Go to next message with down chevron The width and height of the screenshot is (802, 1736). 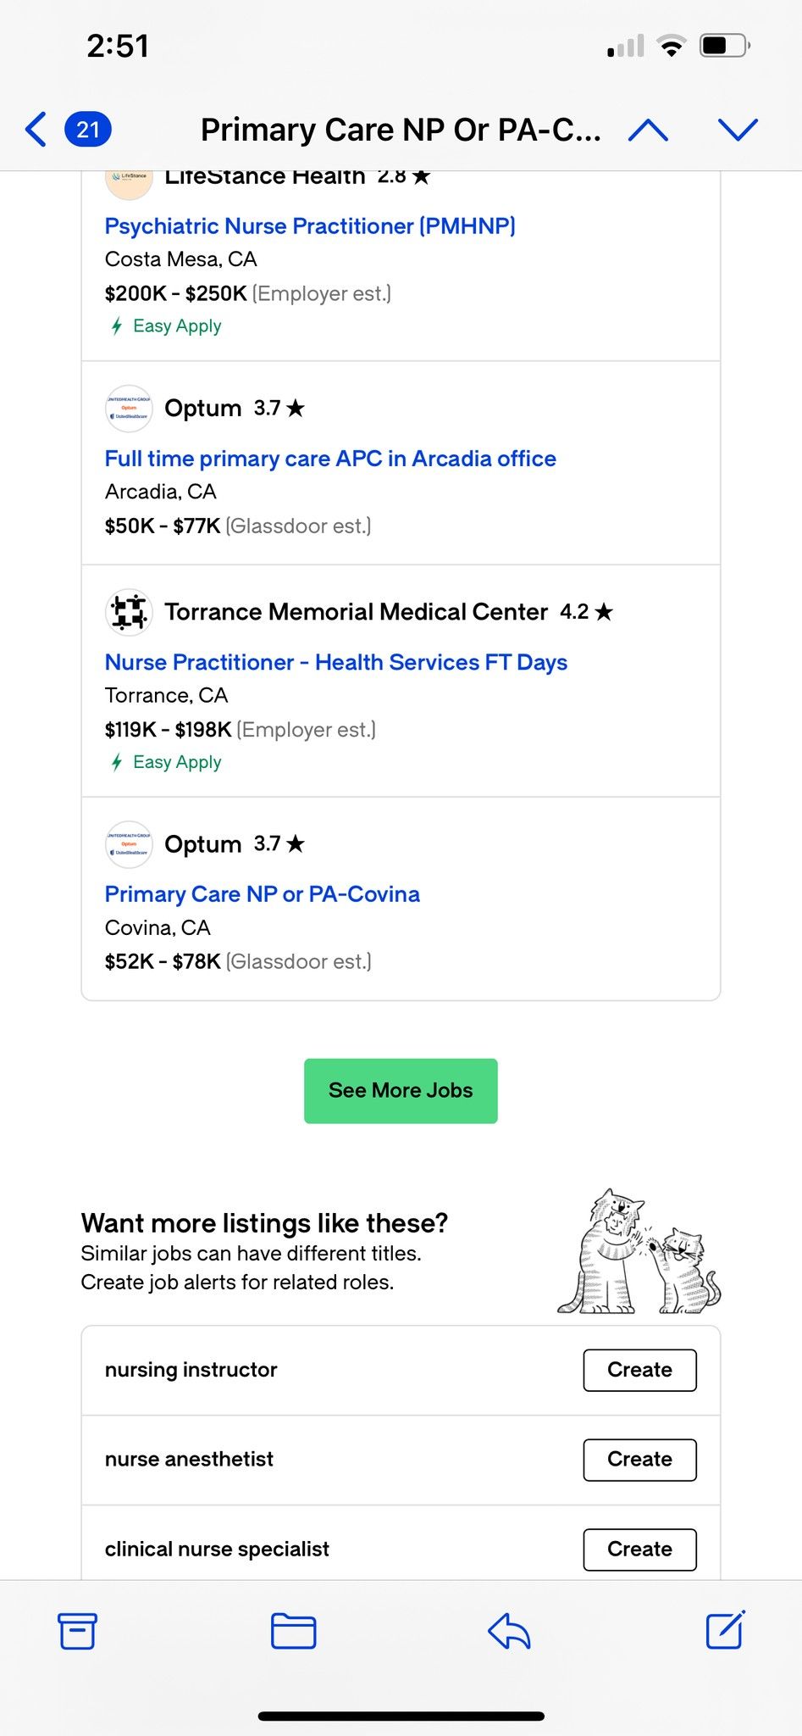tap(738, 130)
